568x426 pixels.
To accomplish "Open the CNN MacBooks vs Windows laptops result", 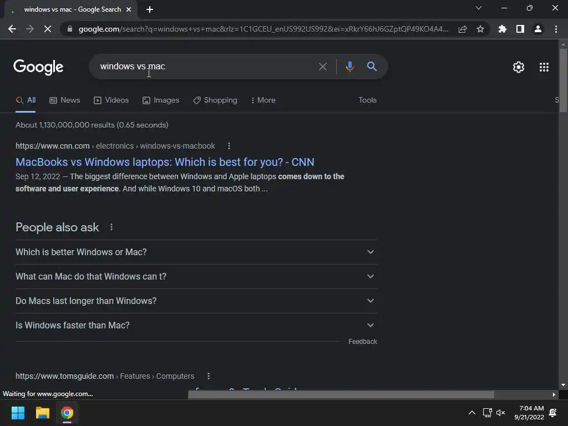I will click(165, 162).
